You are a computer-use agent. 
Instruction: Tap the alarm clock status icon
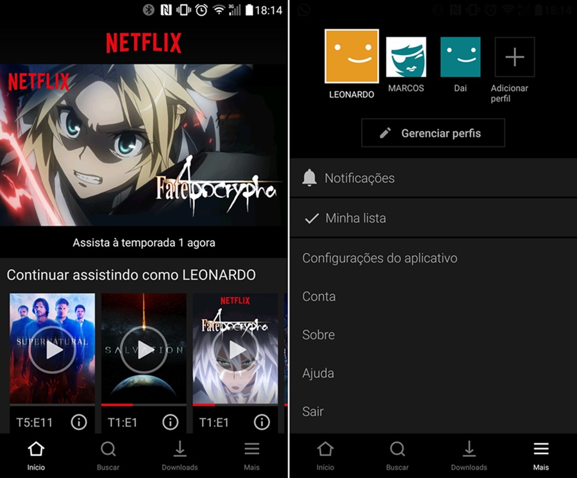click(201, 10)
